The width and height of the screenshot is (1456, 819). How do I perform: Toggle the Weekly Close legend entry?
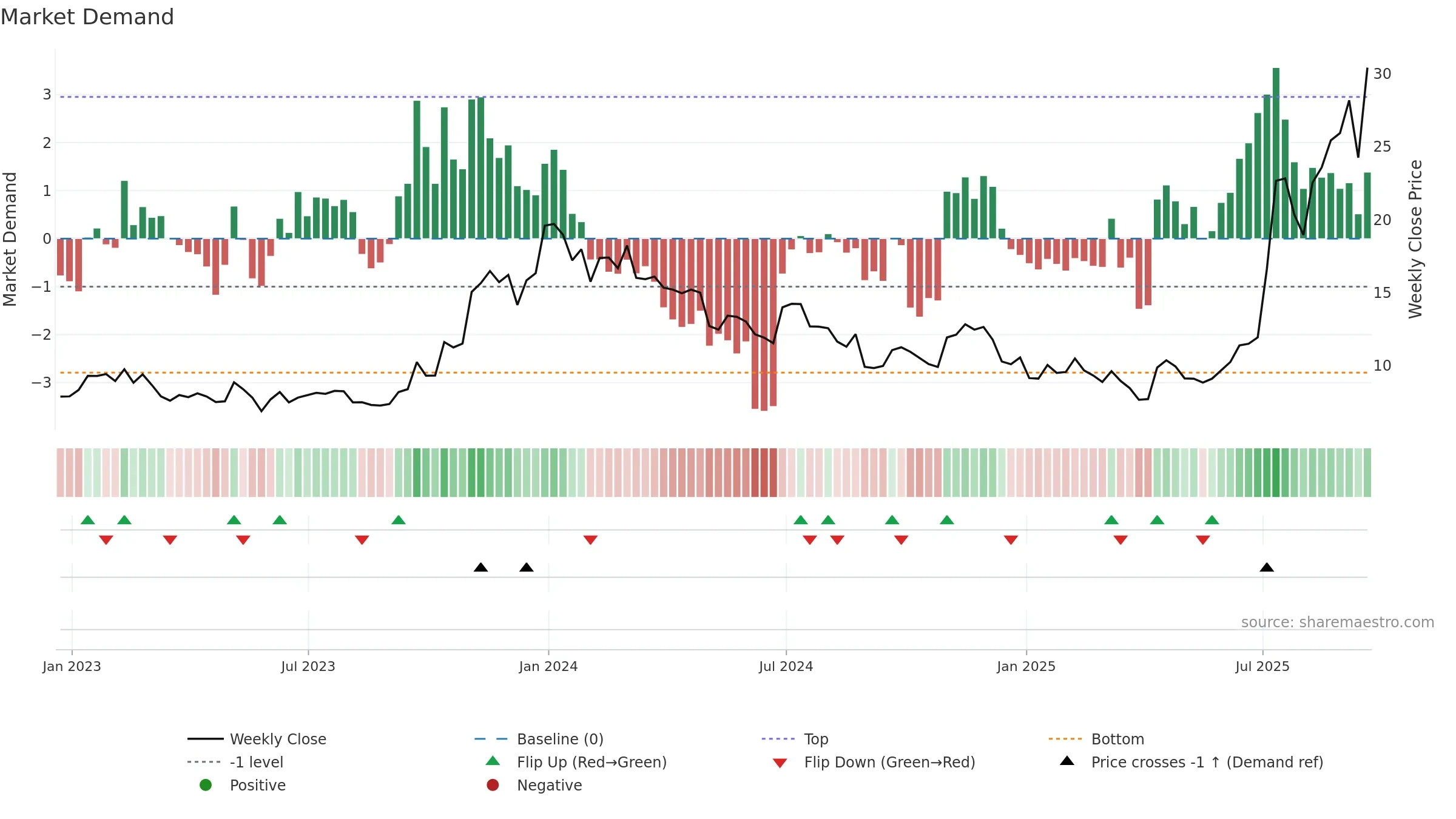pos(278,739)
